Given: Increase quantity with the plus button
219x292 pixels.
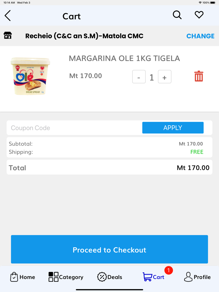Looking at the screenshot, I should 165,77.
